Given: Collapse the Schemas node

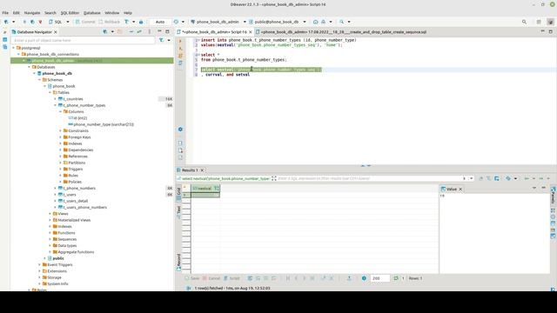Looking at the screenshot, I should tap(39, 80).
